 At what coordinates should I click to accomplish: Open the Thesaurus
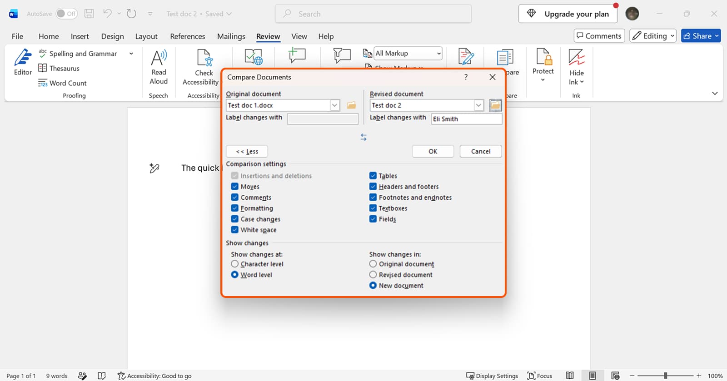(x=59, y=68)
